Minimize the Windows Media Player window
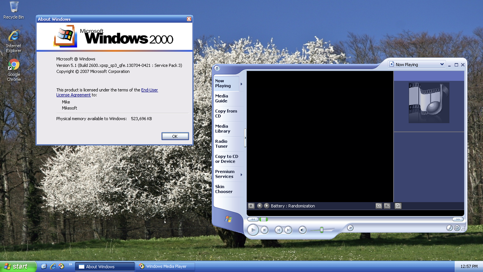The width and height of the screenshot is (483, 272). click(x=449, y=65)
